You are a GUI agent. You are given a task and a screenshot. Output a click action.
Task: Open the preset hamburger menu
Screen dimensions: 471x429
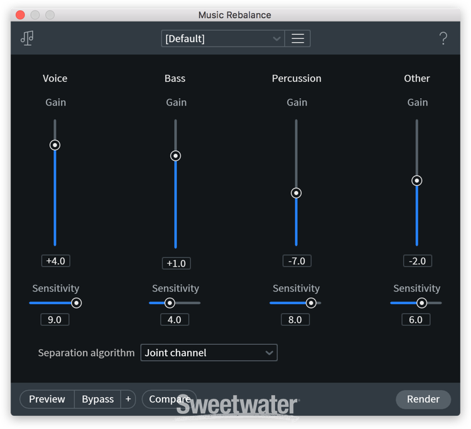(298, 38)
